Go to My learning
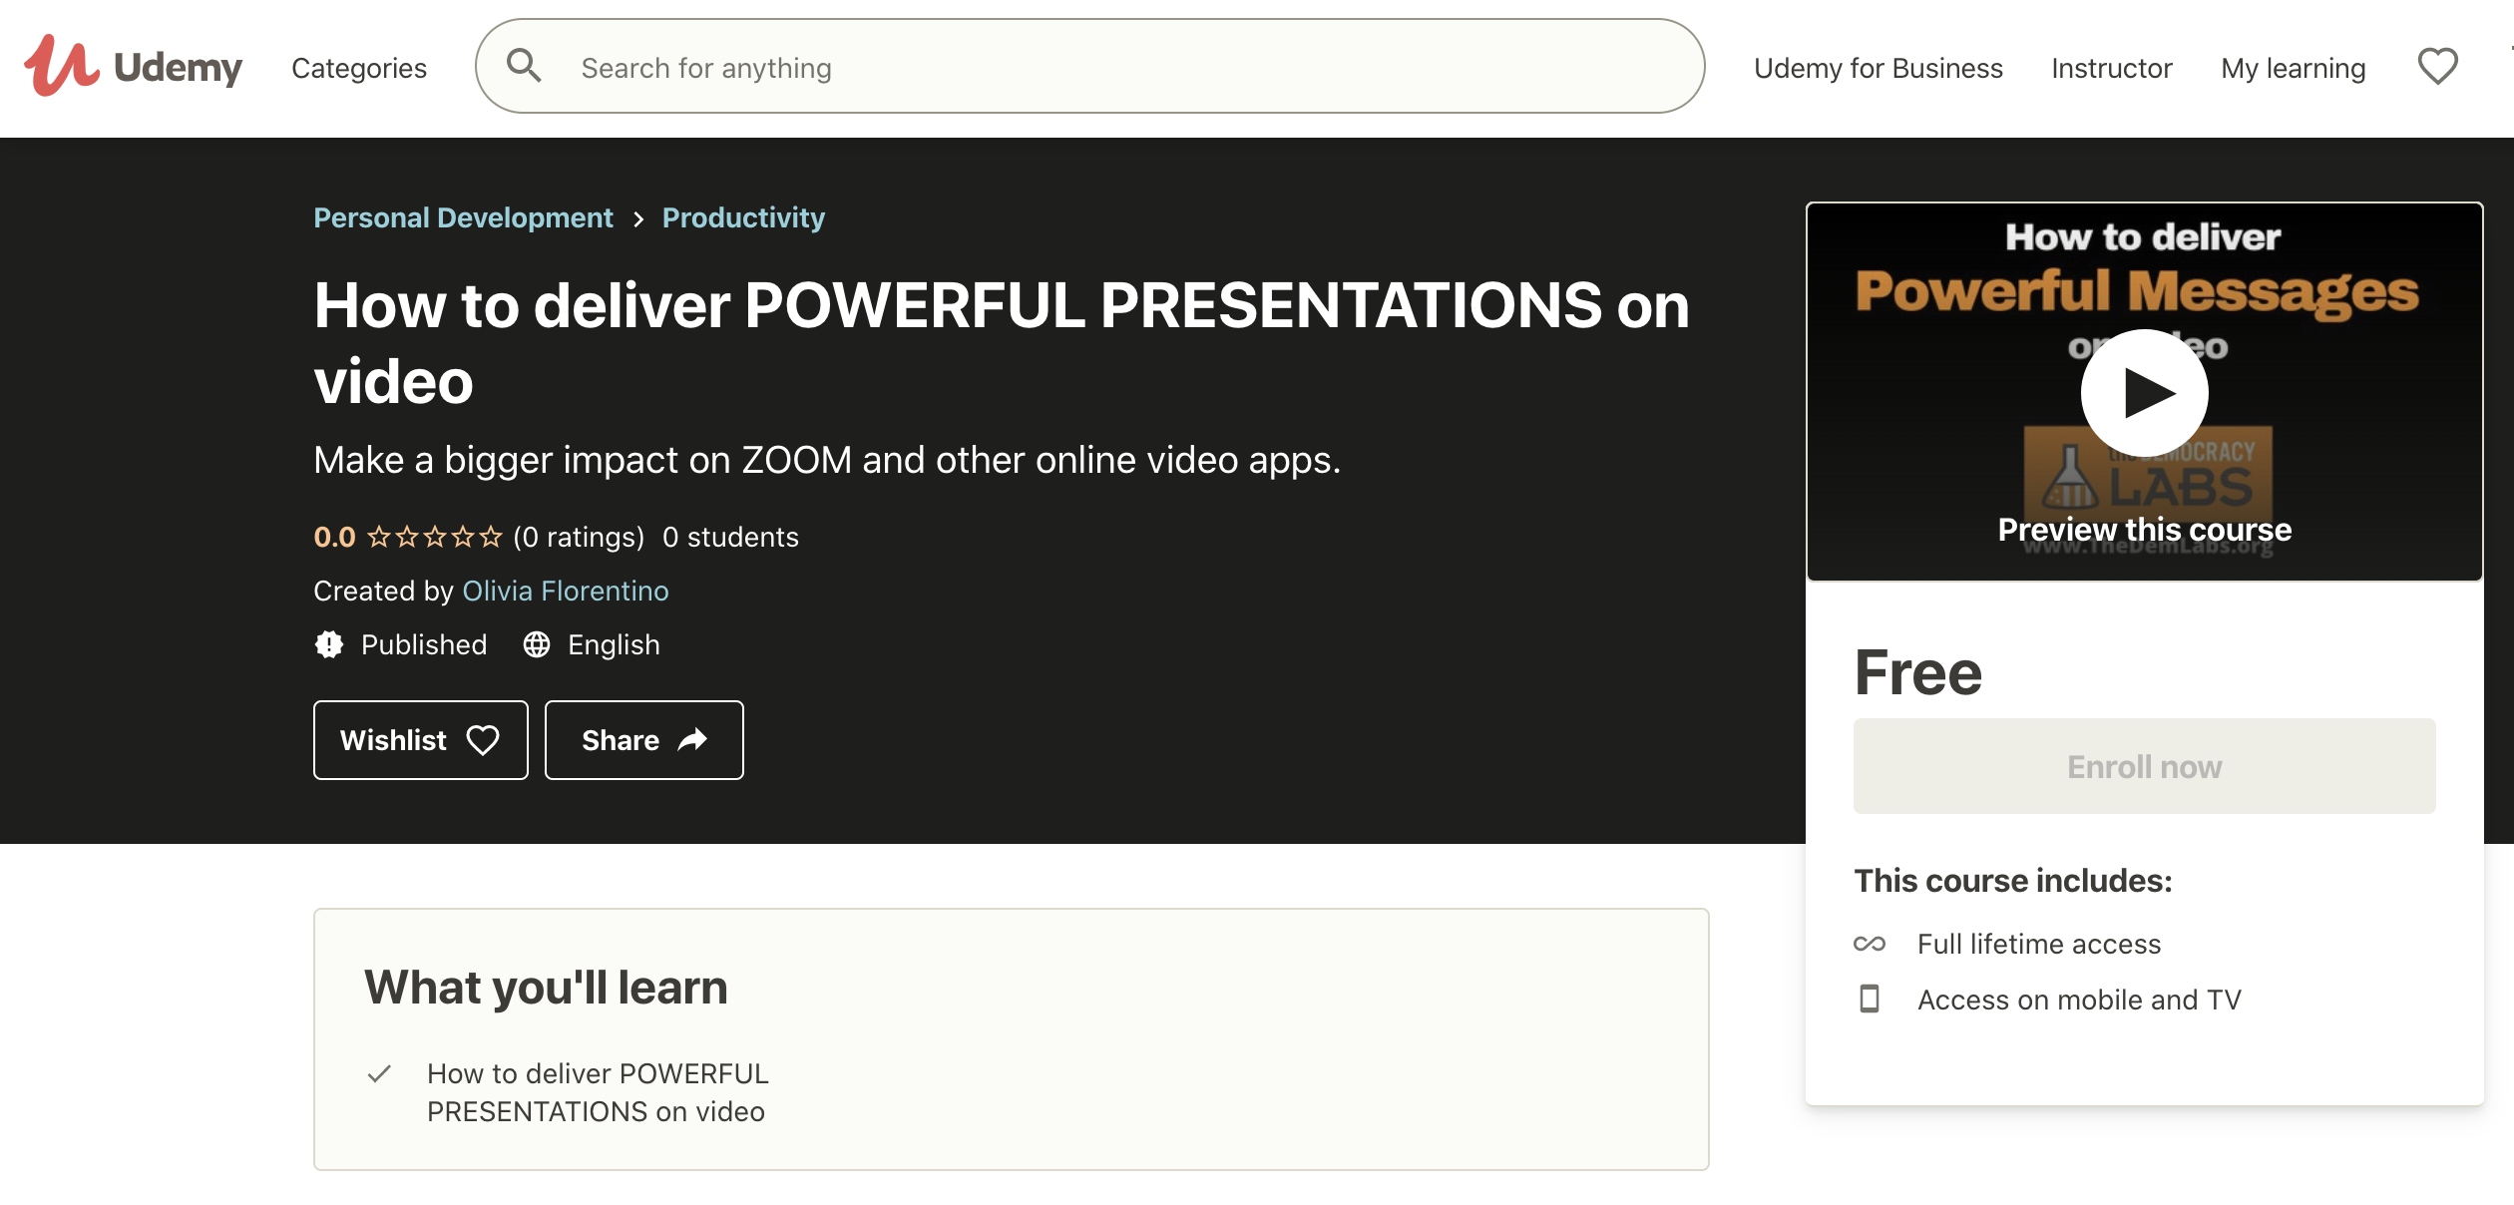This screenshot has height=1205, width=2514. click(2293, 68)
